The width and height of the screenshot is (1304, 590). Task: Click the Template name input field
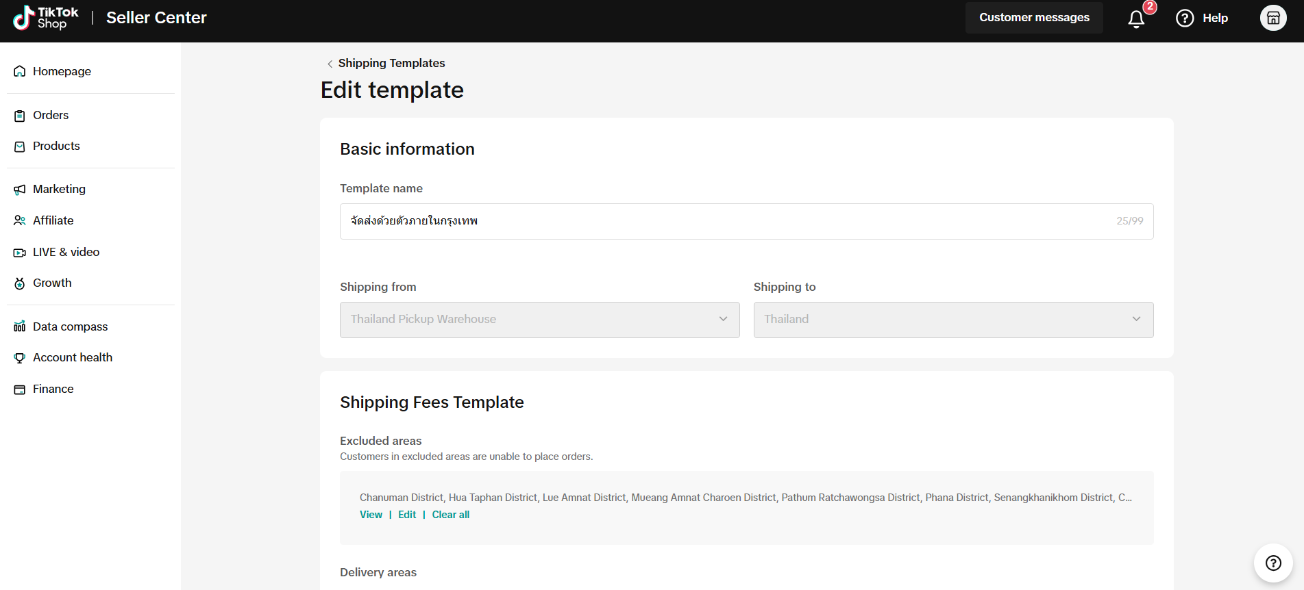coord(726,221)
